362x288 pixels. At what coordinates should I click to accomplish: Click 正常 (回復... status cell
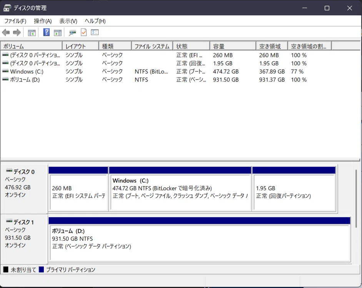point(191,63)
